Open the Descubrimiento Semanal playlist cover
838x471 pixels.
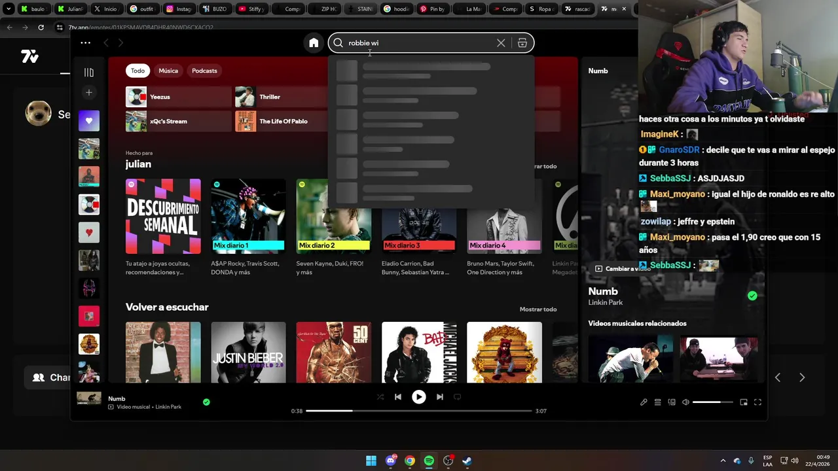[x=163, y=217]
